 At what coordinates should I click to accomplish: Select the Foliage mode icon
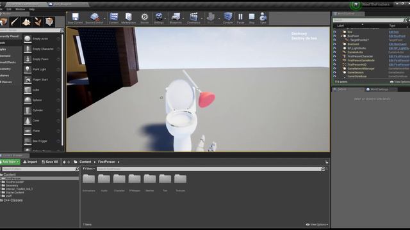click(38, 22)
